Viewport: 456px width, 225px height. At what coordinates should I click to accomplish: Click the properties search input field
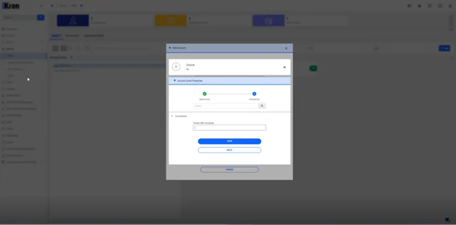225,106
